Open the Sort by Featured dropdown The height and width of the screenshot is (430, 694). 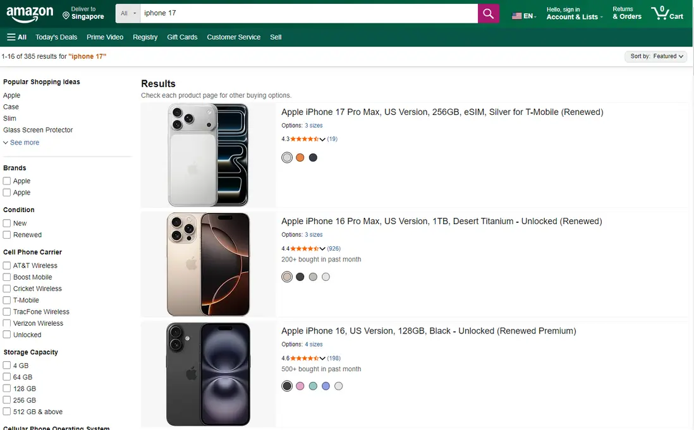point(656,56)
